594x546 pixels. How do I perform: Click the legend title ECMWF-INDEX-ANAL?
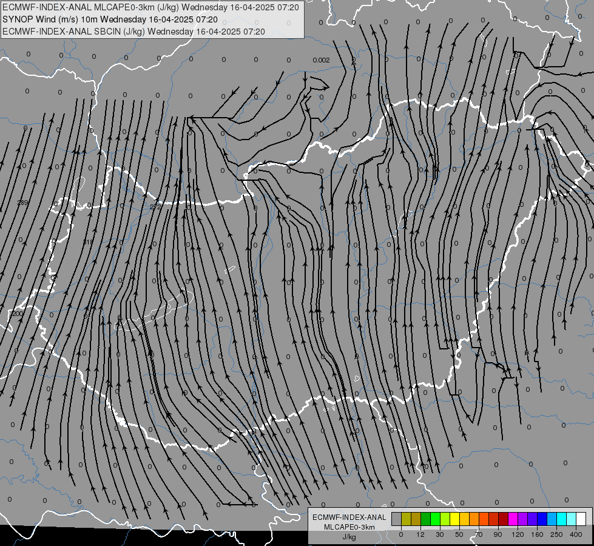point(349,517)
